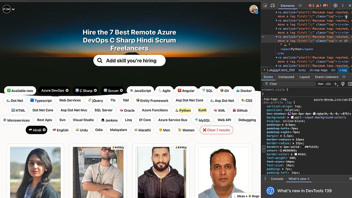The image size is (352, 198).
Task: Open the DevTools three-dot customize menu
Action: (343, 5)
